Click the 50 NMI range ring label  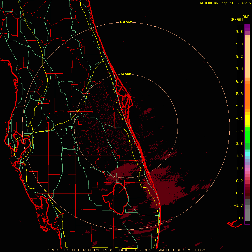(126, 74)
